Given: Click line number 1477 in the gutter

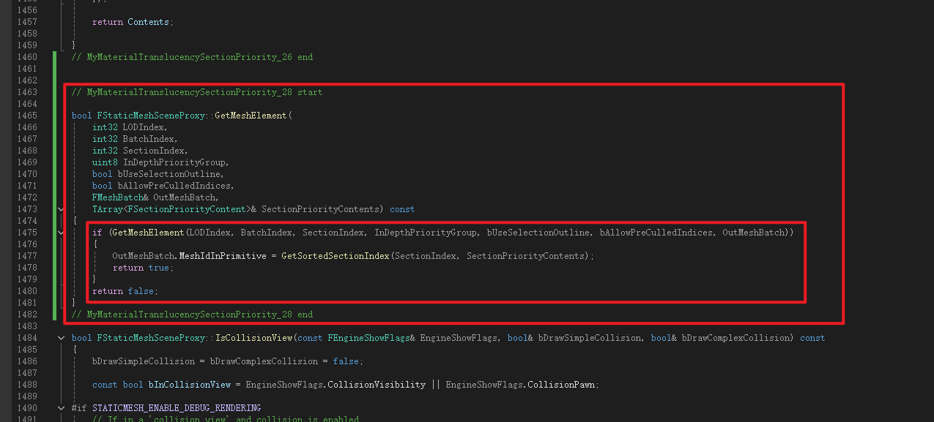Looking at the screenshot, I should pos(26,256).
